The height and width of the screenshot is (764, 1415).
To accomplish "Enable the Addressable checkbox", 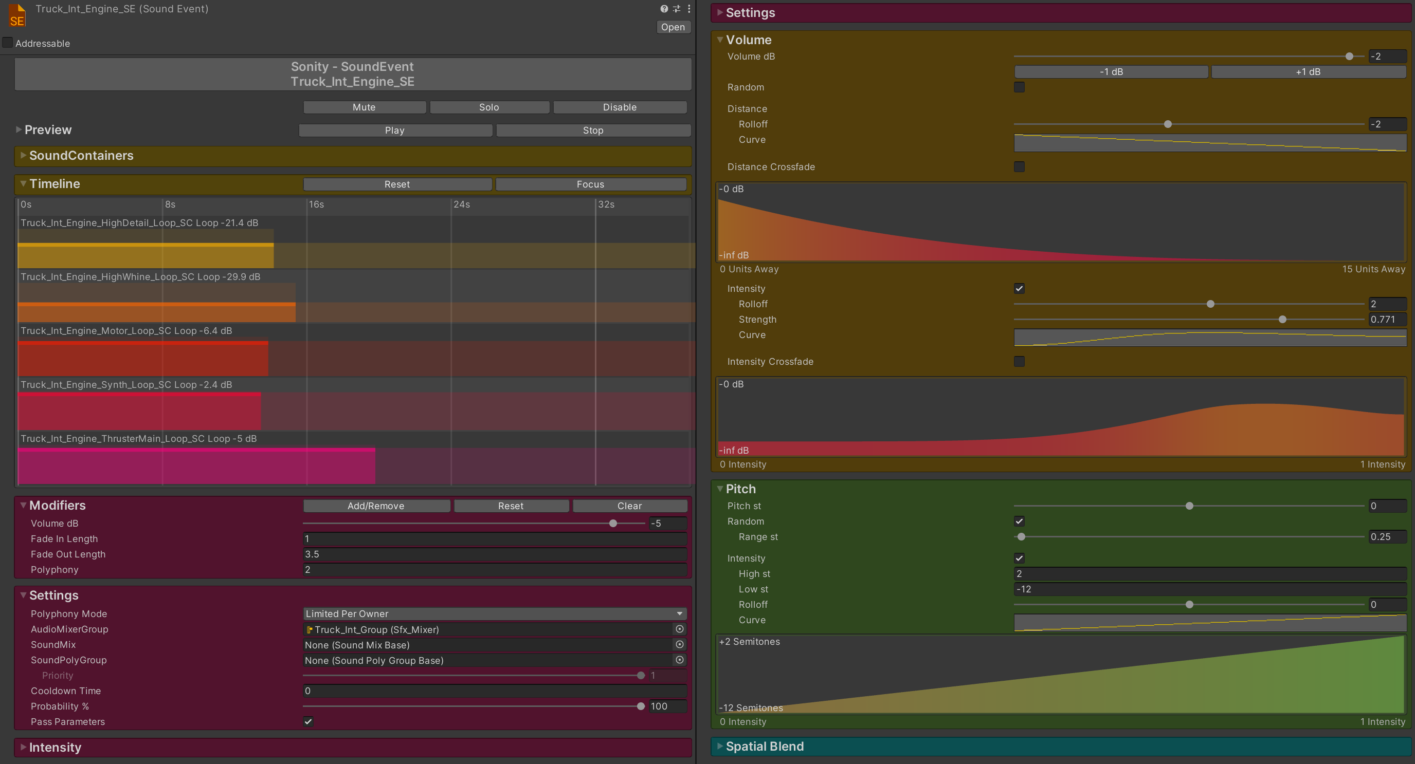I will [8, 43].
